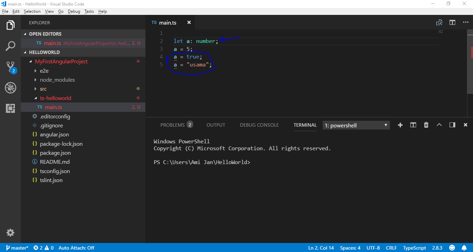Click the PowerShell prompt in terminal
Image resolution: width=473 pixels, height=252 pixels.
pyautogui.click(x=202, y=162)
